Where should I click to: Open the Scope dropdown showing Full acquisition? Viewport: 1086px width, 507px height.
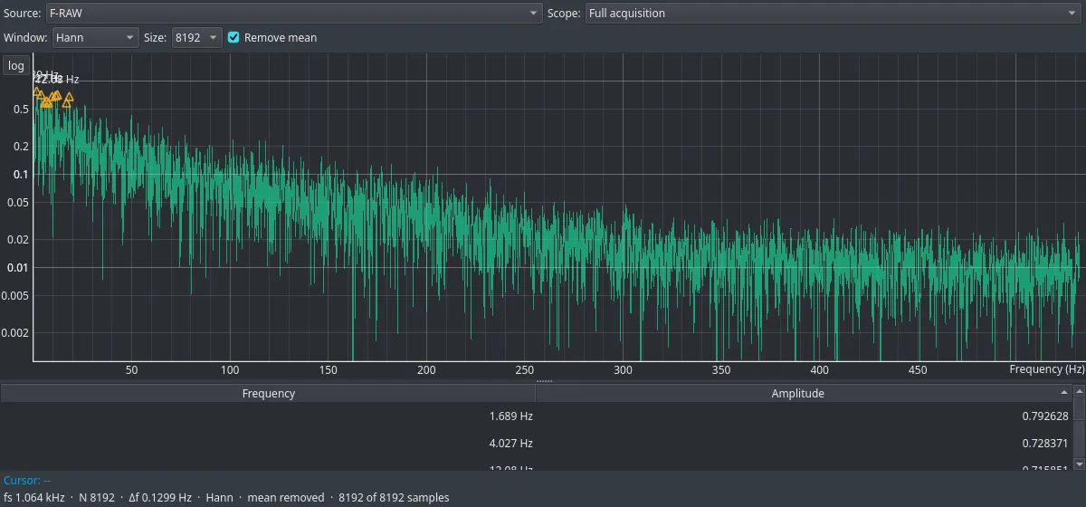point(833,13)
